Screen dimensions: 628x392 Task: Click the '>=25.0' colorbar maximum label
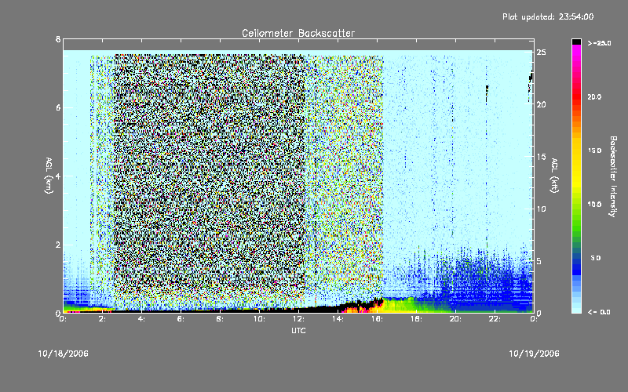tap(599, 43)
